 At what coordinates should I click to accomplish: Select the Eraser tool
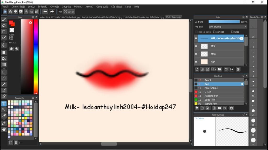pyautogui.click(x=4, y=26)
